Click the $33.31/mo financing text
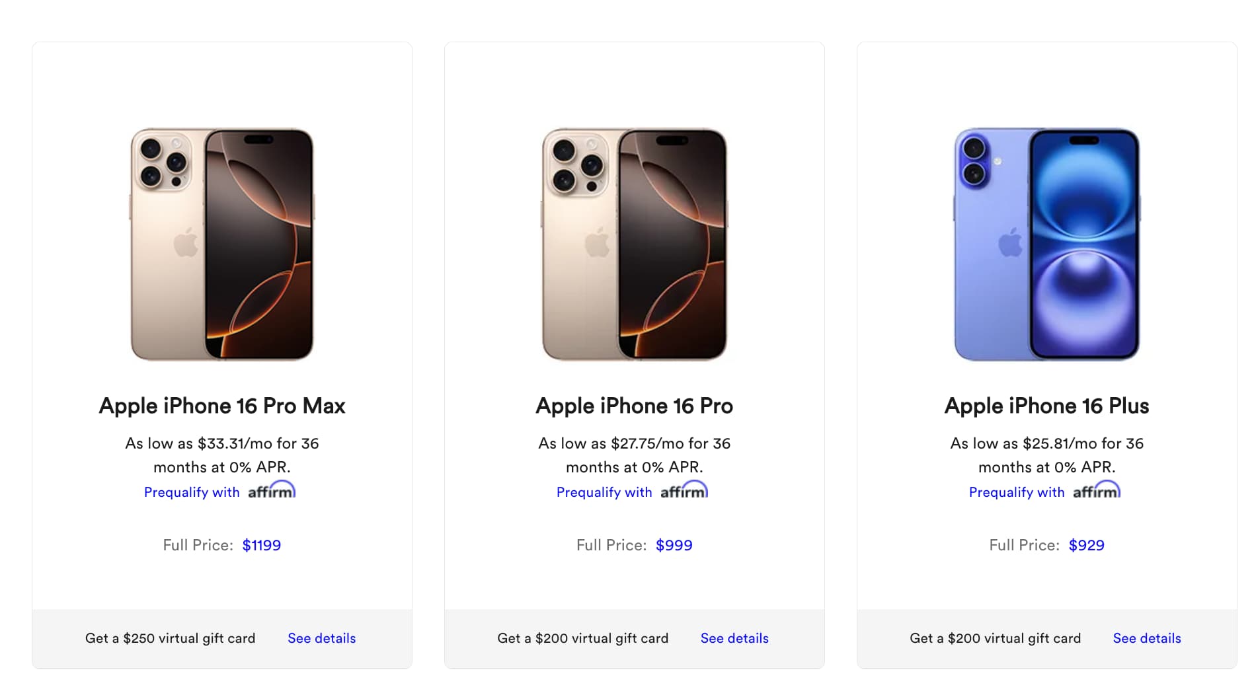The image size is (1256, 699). (x=222, y=443)
